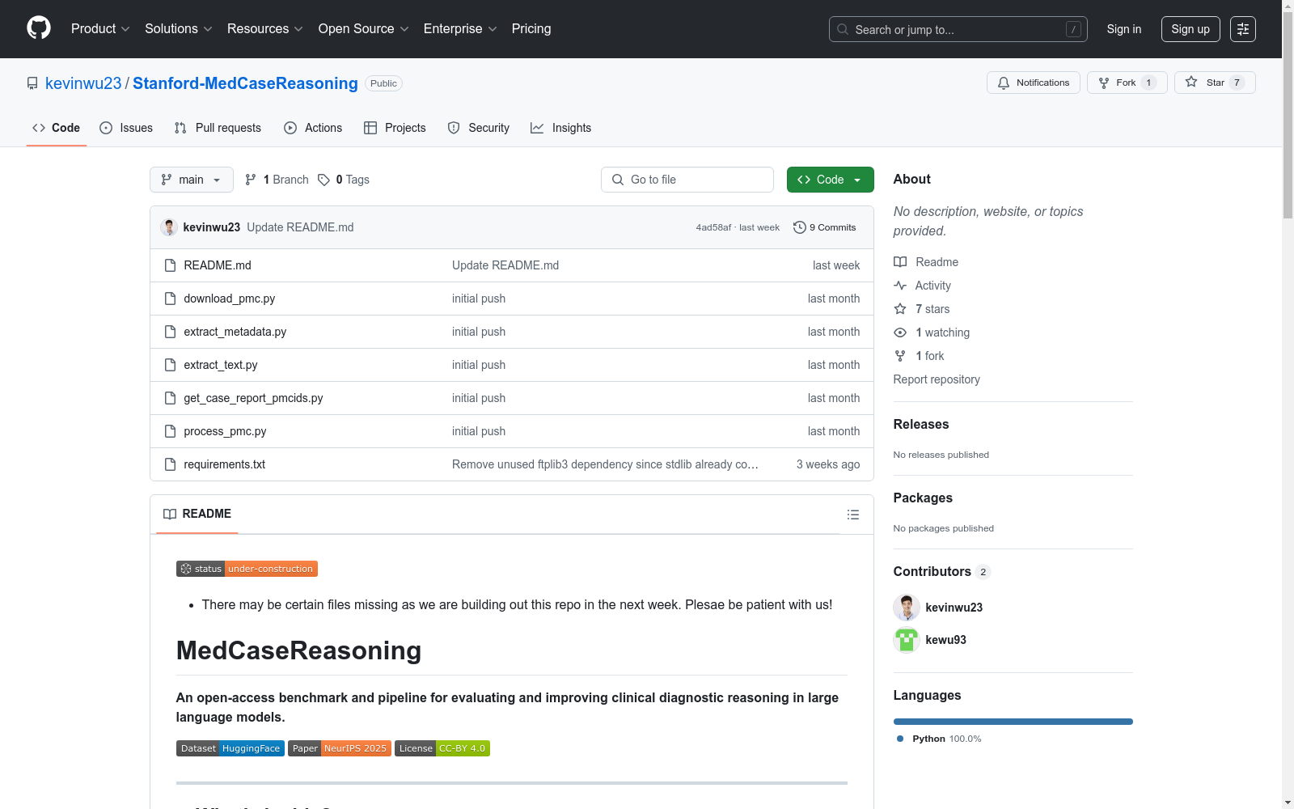This screenshot has width=1294, height=809.
Task: Click the file icon beside extract_metadata.py
Action: click(x=170, y=332)
